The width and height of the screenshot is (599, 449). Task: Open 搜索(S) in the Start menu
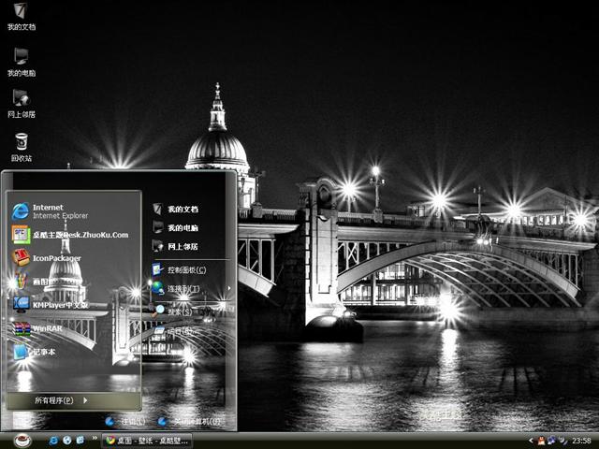tap(178, 311)
